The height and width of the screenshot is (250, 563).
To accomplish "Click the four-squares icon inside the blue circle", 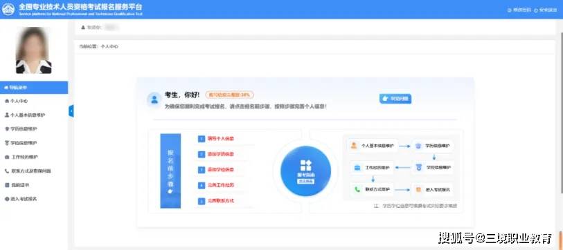I will tap(305, 166).
